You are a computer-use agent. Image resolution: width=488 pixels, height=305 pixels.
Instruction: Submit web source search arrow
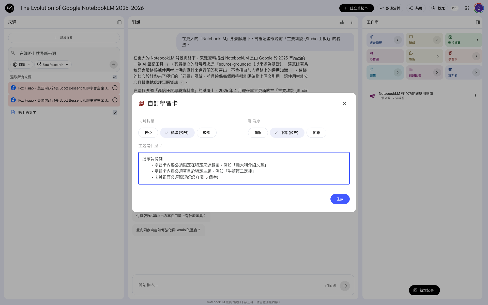pyautogui.click(x=114, y=65)
